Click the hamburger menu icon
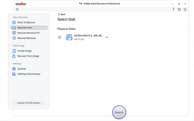The image size is (194, 121). (17, 9)
